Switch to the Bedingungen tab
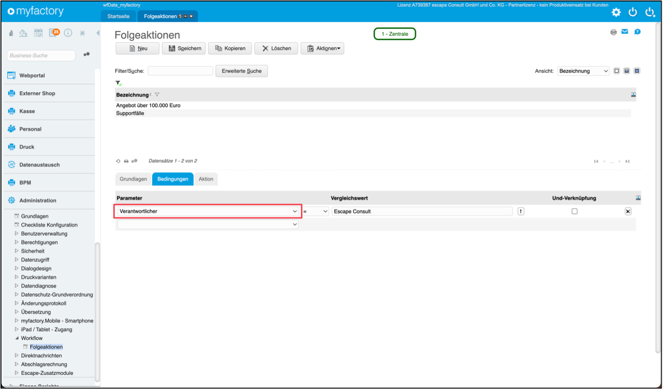Screen dimensions: 664x390 pos(173,179)
